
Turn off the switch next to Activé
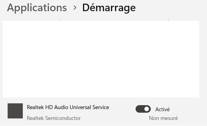(143, 109)
